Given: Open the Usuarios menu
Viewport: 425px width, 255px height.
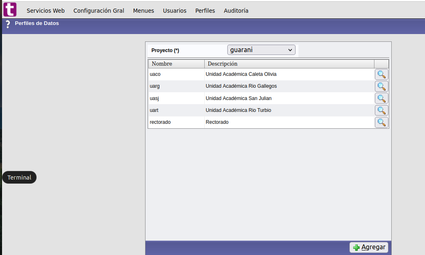Looking at the screenshot, I should 175,11.
